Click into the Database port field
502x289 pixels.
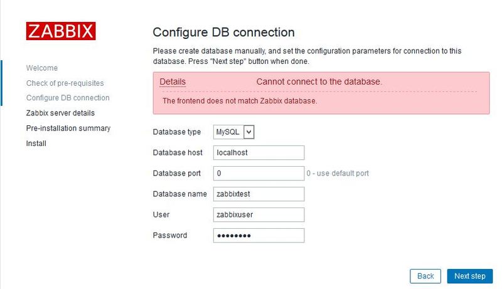click(x=259, y=173)
